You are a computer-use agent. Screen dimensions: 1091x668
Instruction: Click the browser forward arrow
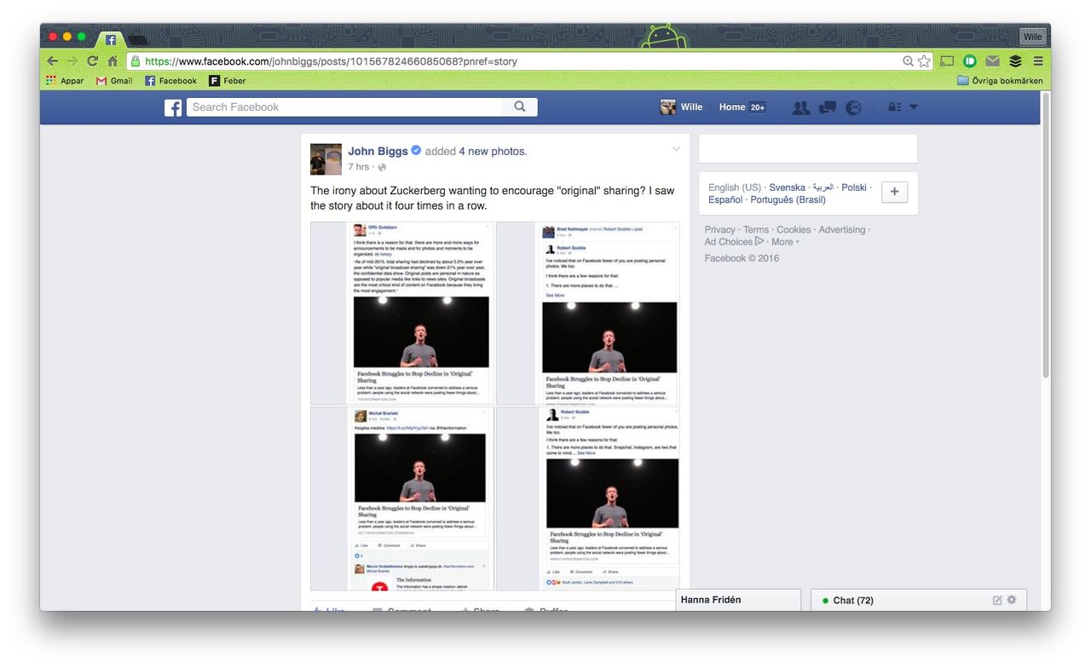tap(72, 61)
